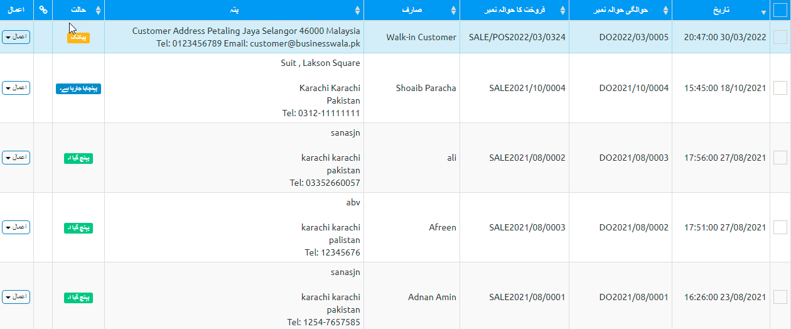Open the actions dropdown for Adnan Amin
The height and width of the screenshot is (329, 791).
pos(16,296)
